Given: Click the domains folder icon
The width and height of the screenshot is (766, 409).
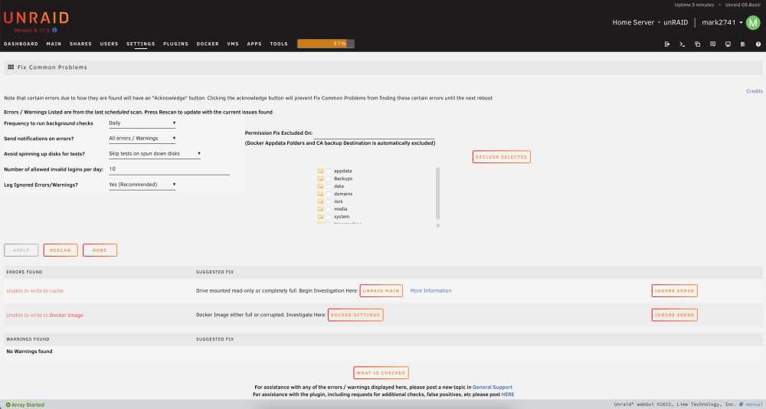Looking at the screenshot, I should (320, 194).
